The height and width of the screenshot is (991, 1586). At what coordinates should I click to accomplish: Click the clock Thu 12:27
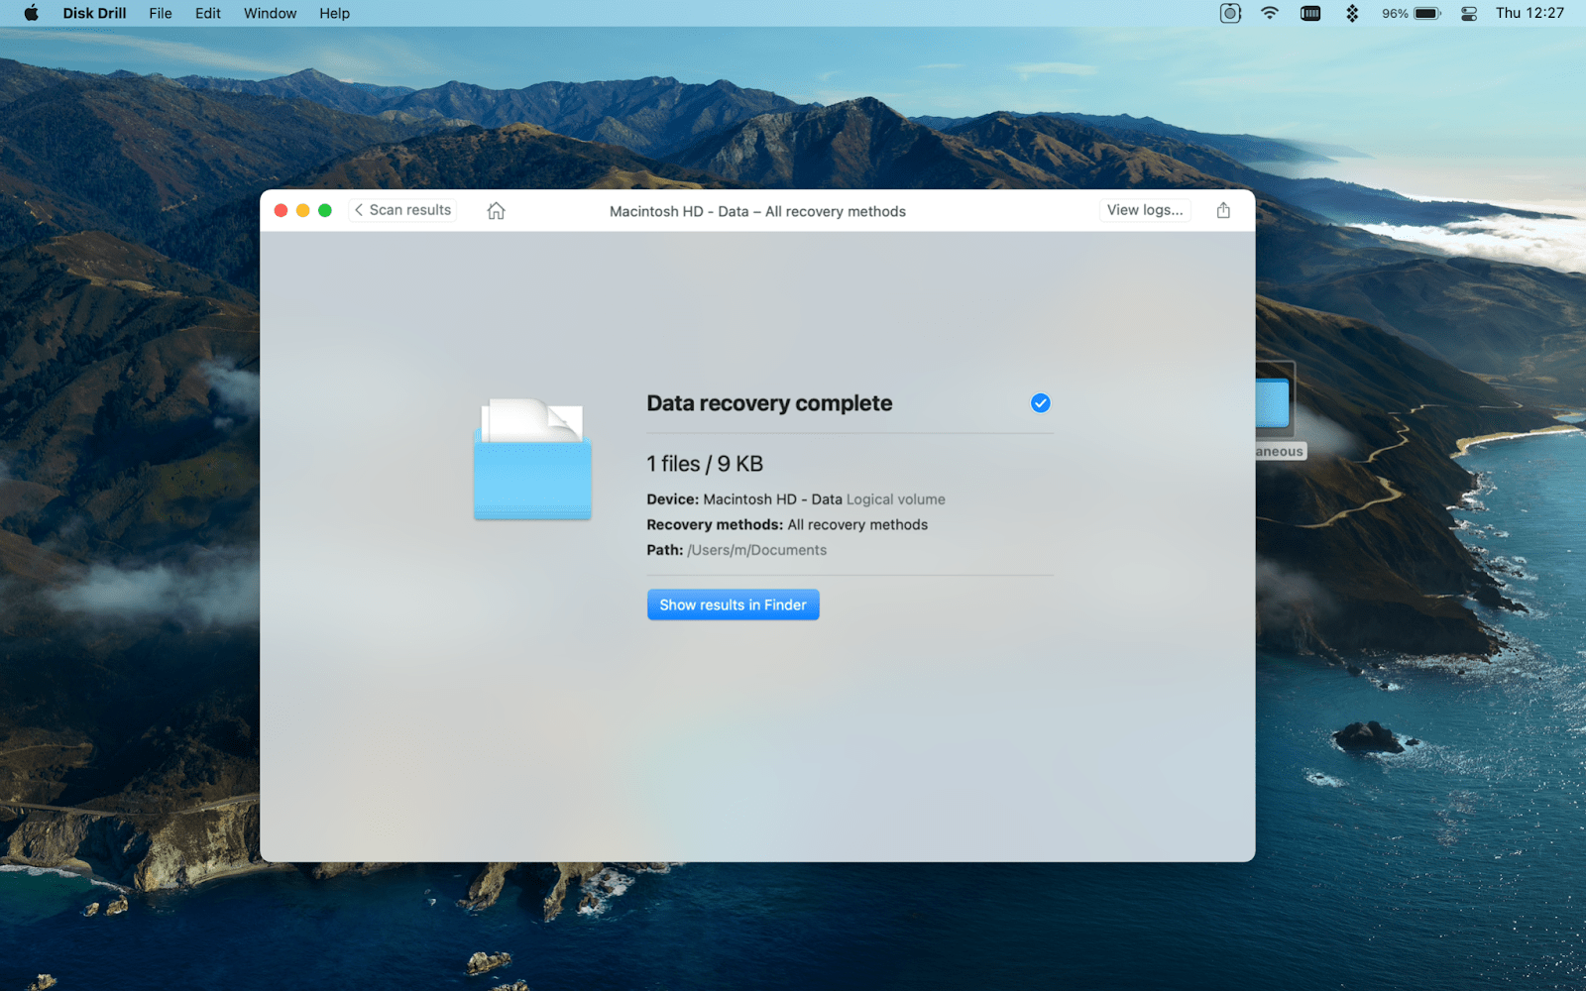(1529, 13)
